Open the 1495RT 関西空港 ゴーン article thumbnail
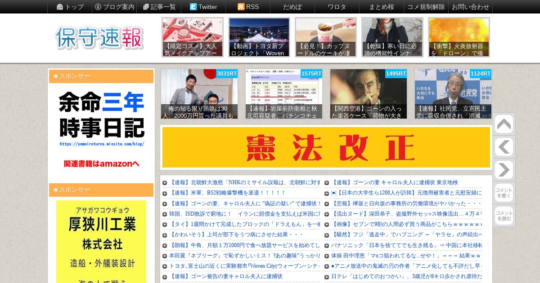Image resolution: width=540 pixels, height=283 pixels. [369, 94]
